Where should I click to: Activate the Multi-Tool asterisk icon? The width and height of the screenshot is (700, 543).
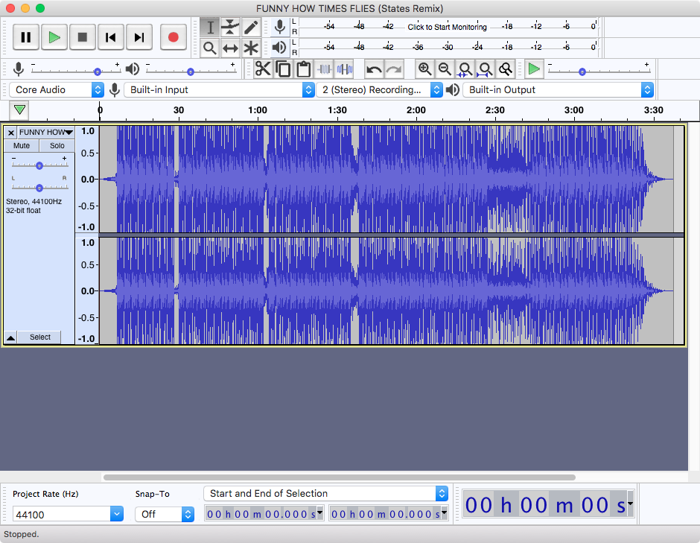[x=252, y=48]
